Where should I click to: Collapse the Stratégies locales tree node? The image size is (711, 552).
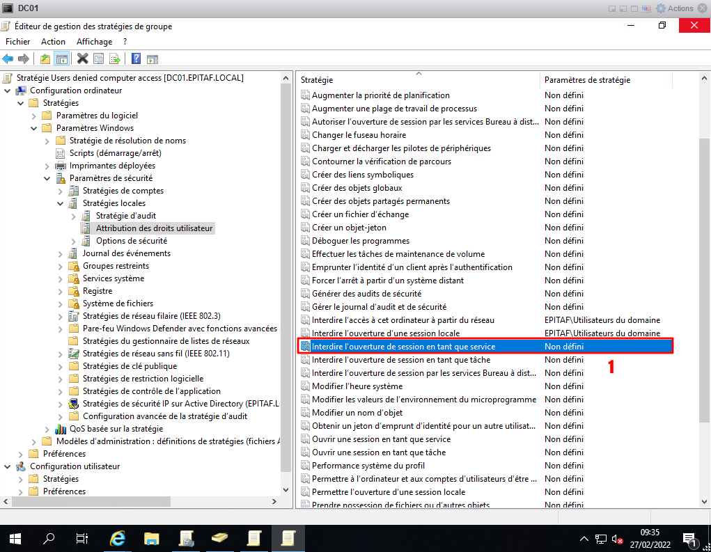61,203
